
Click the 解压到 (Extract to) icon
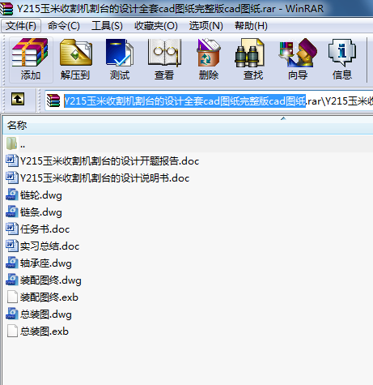(x=75, y=59)
